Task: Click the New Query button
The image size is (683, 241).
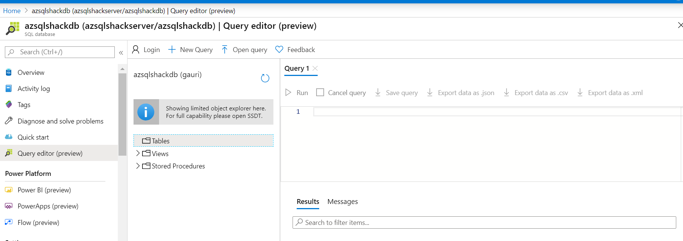Action: click(191, 50)
